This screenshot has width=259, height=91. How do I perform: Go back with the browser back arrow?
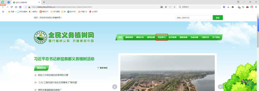[3, 7]
